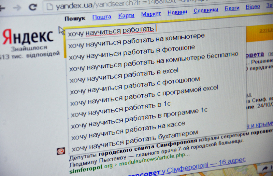Open the Карти link
The width and height of the screenshot is (273, 176).
(126, 15)
